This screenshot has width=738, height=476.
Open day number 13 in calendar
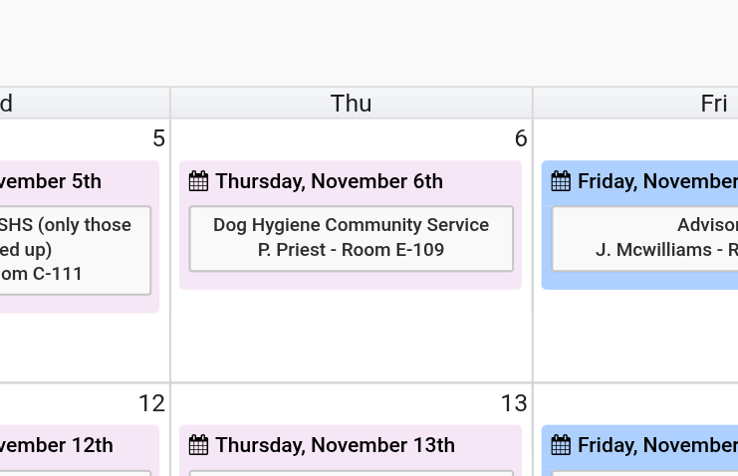point(513,403)
